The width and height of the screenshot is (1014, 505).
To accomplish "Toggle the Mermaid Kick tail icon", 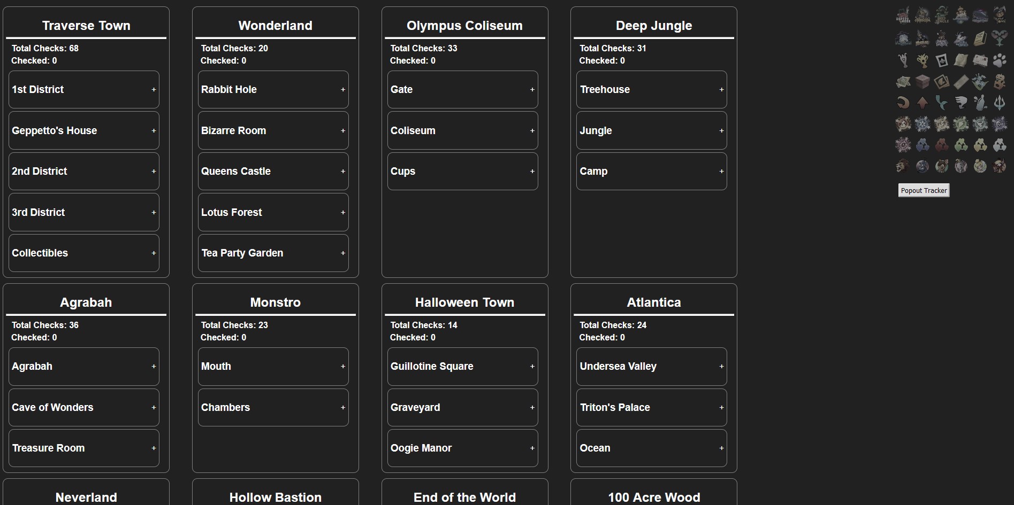I will click(942, 103).
